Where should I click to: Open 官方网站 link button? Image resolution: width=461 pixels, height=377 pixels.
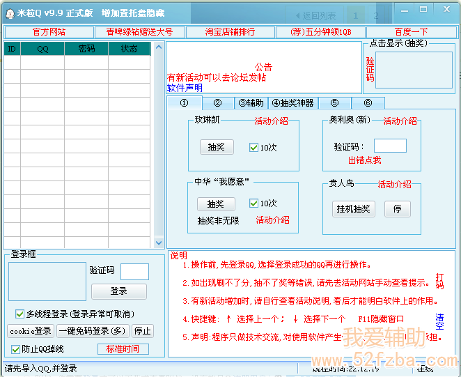(x=49, y=32)
